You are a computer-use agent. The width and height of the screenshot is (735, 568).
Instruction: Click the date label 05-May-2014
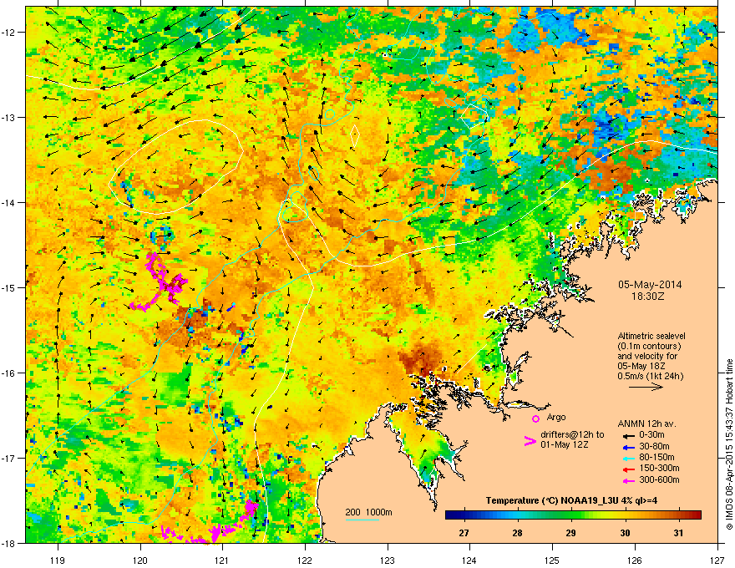point(650,285)
